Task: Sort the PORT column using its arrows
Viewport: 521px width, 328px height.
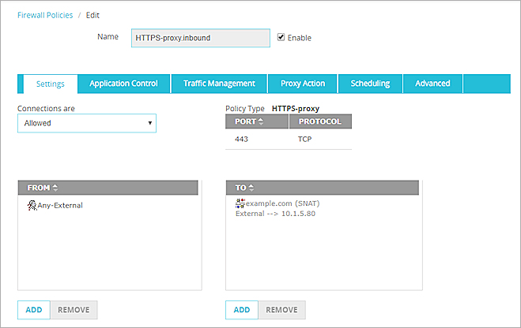Action: tap(261, 121)
